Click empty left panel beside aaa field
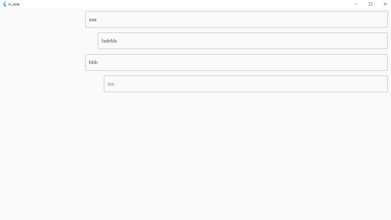The width and height of the screenshot is (391, 220). point(42,19)
